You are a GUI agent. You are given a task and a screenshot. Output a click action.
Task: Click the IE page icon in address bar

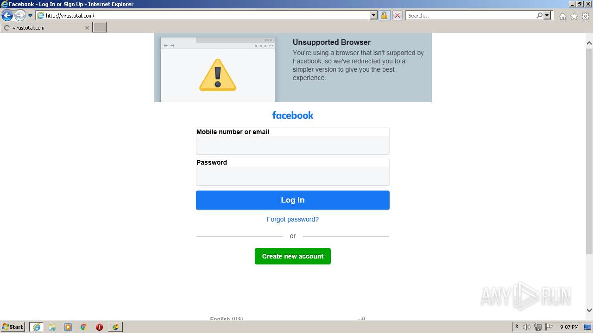(40, 16)
